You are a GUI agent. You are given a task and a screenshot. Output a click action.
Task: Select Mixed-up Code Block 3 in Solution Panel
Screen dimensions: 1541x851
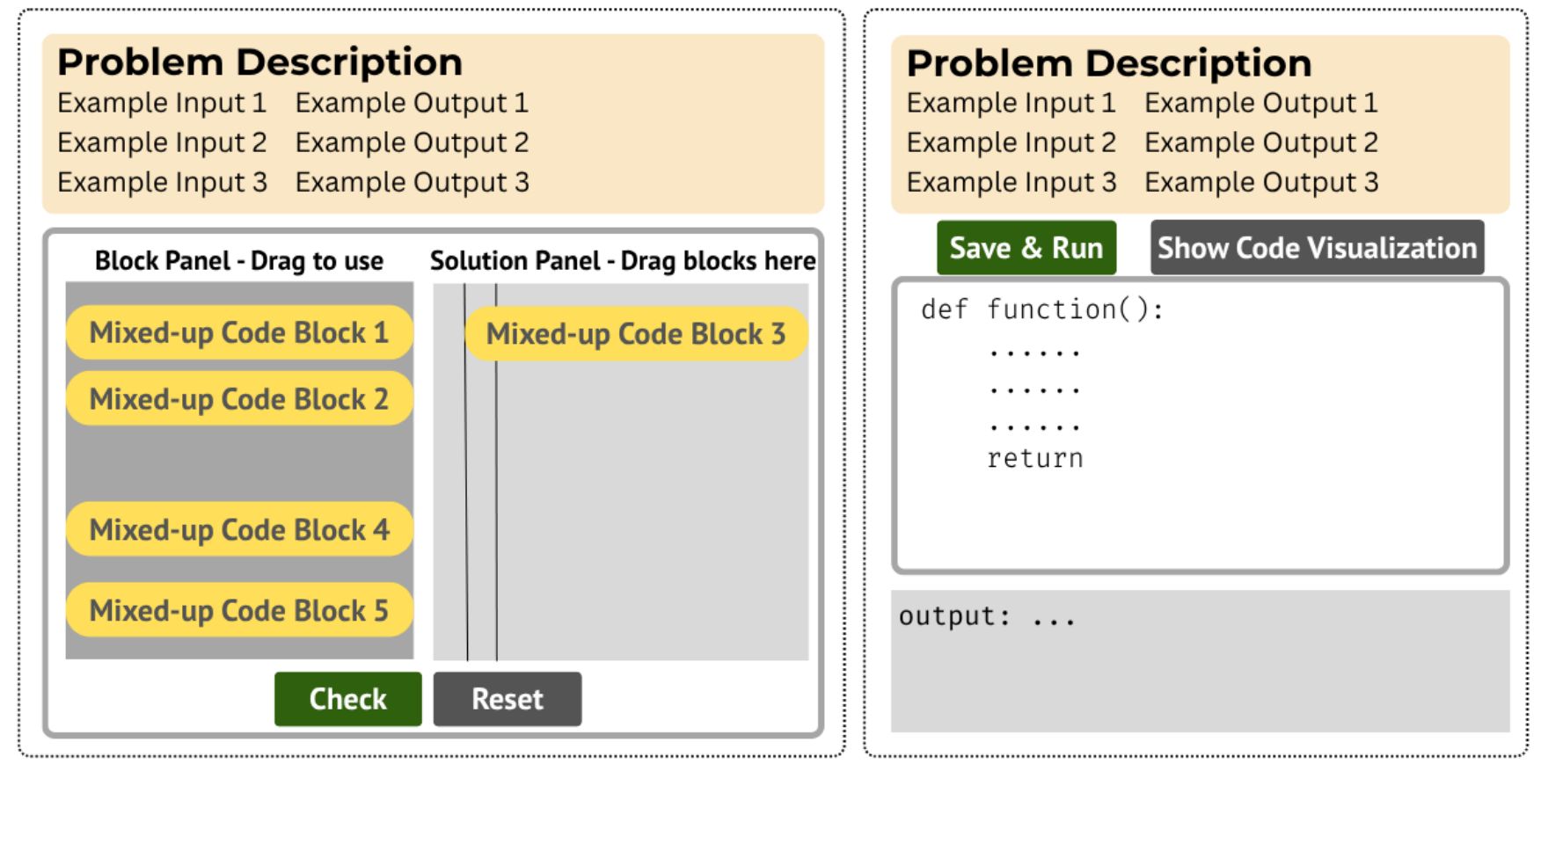click(635, 334)
